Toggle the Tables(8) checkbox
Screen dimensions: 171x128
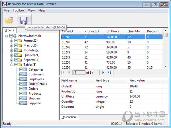click(x=16, y=65)
